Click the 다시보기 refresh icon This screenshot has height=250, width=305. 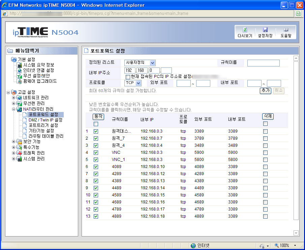tap(245, 30)
